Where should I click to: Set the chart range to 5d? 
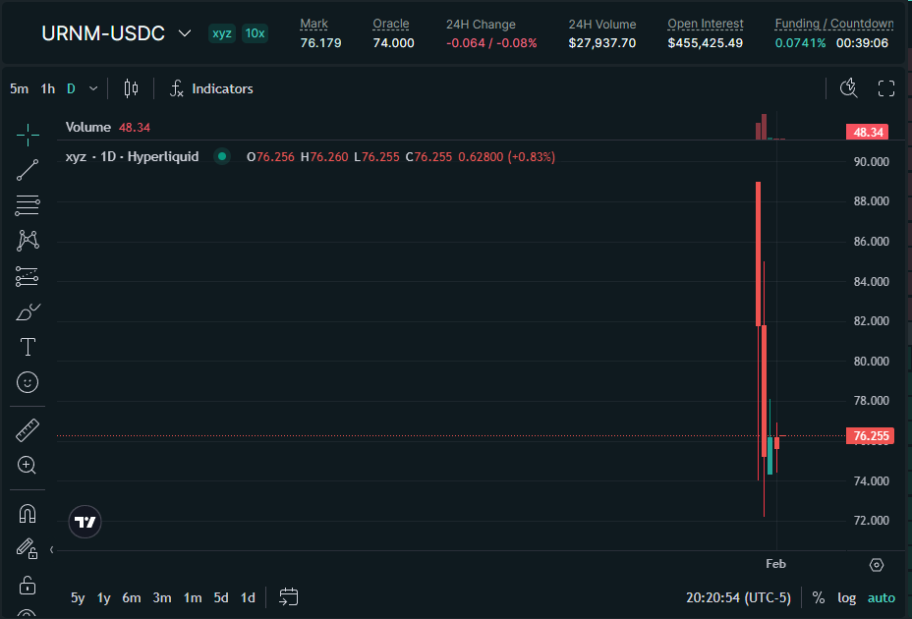coord(221,597)
